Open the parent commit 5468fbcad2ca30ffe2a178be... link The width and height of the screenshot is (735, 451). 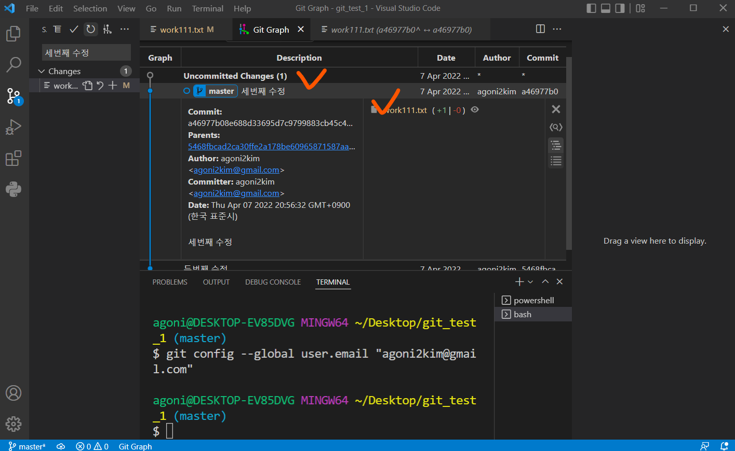point(272,147)
